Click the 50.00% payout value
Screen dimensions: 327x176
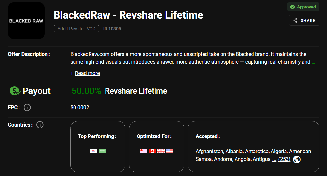(x=86, y=91)
